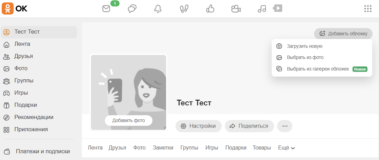This screenshot has width=379, height=160.
Task: Open the video camera icon
Action: [236, 9]
